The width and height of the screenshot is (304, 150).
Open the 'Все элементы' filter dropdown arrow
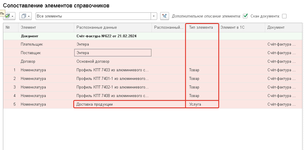coord(154,16)
